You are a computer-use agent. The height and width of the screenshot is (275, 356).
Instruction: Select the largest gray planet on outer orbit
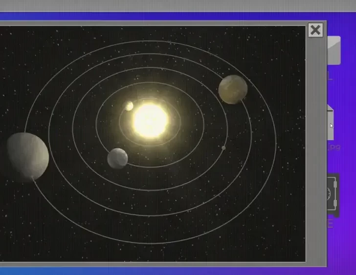pyautogui.click(x=27, y=155)
